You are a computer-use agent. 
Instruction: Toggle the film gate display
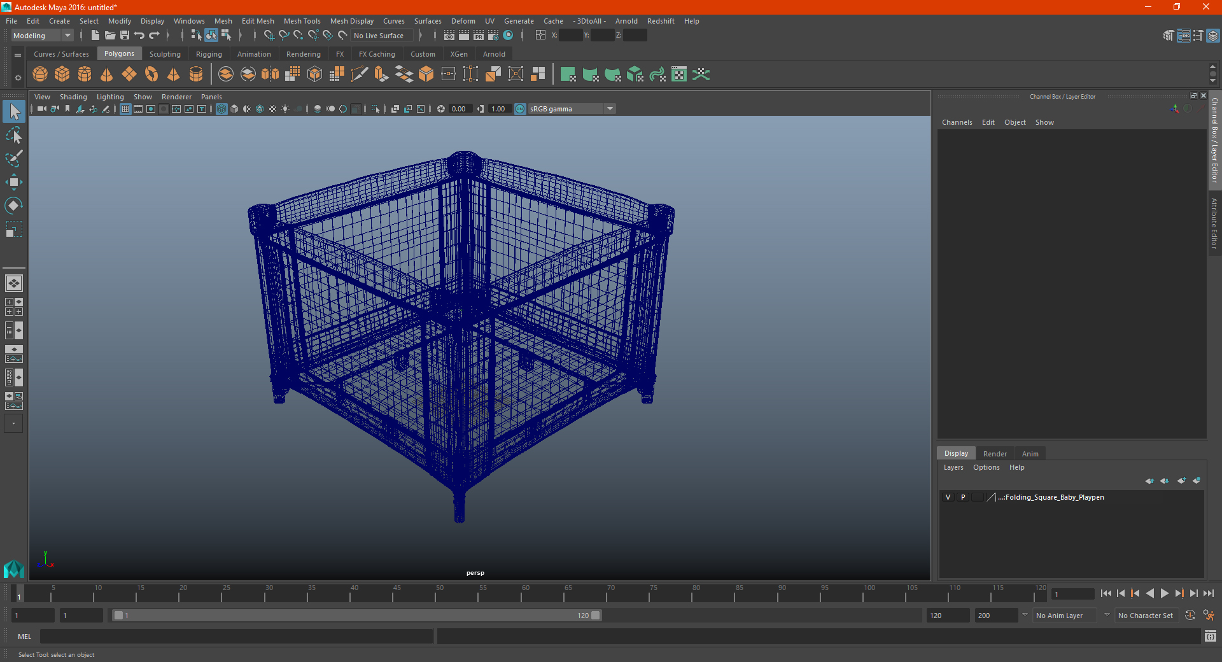pos(138,109)
